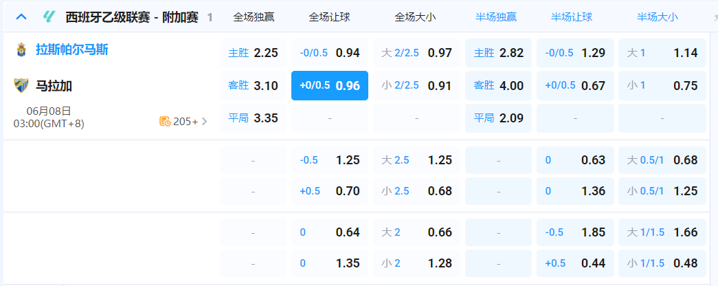Screen dimensions: 718x286
Task: Click the coins icon next to 205+
Action: pos(165,122)
